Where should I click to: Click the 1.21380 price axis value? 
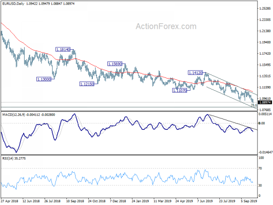(x=265, y=31)
